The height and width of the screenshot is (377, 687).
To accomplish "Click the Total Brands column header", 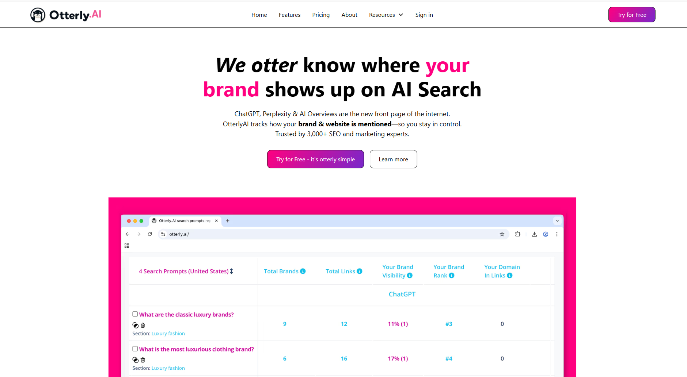I will pyautogui.click(x=281, y=271).
